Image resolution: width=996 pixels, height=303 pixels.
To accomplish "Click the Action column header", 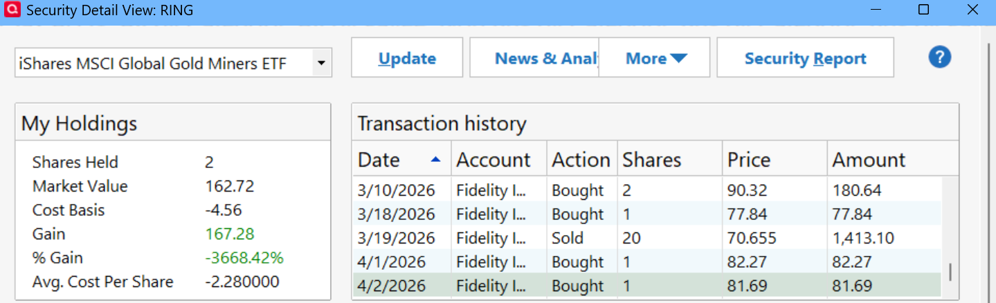I will tap(580, 160).
